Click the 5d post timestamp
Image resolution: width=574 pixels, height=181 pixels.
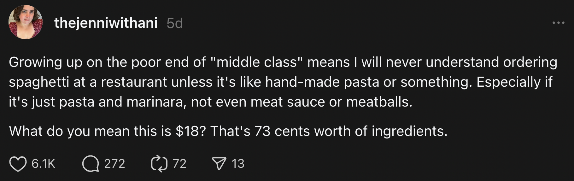coord(175,23)
